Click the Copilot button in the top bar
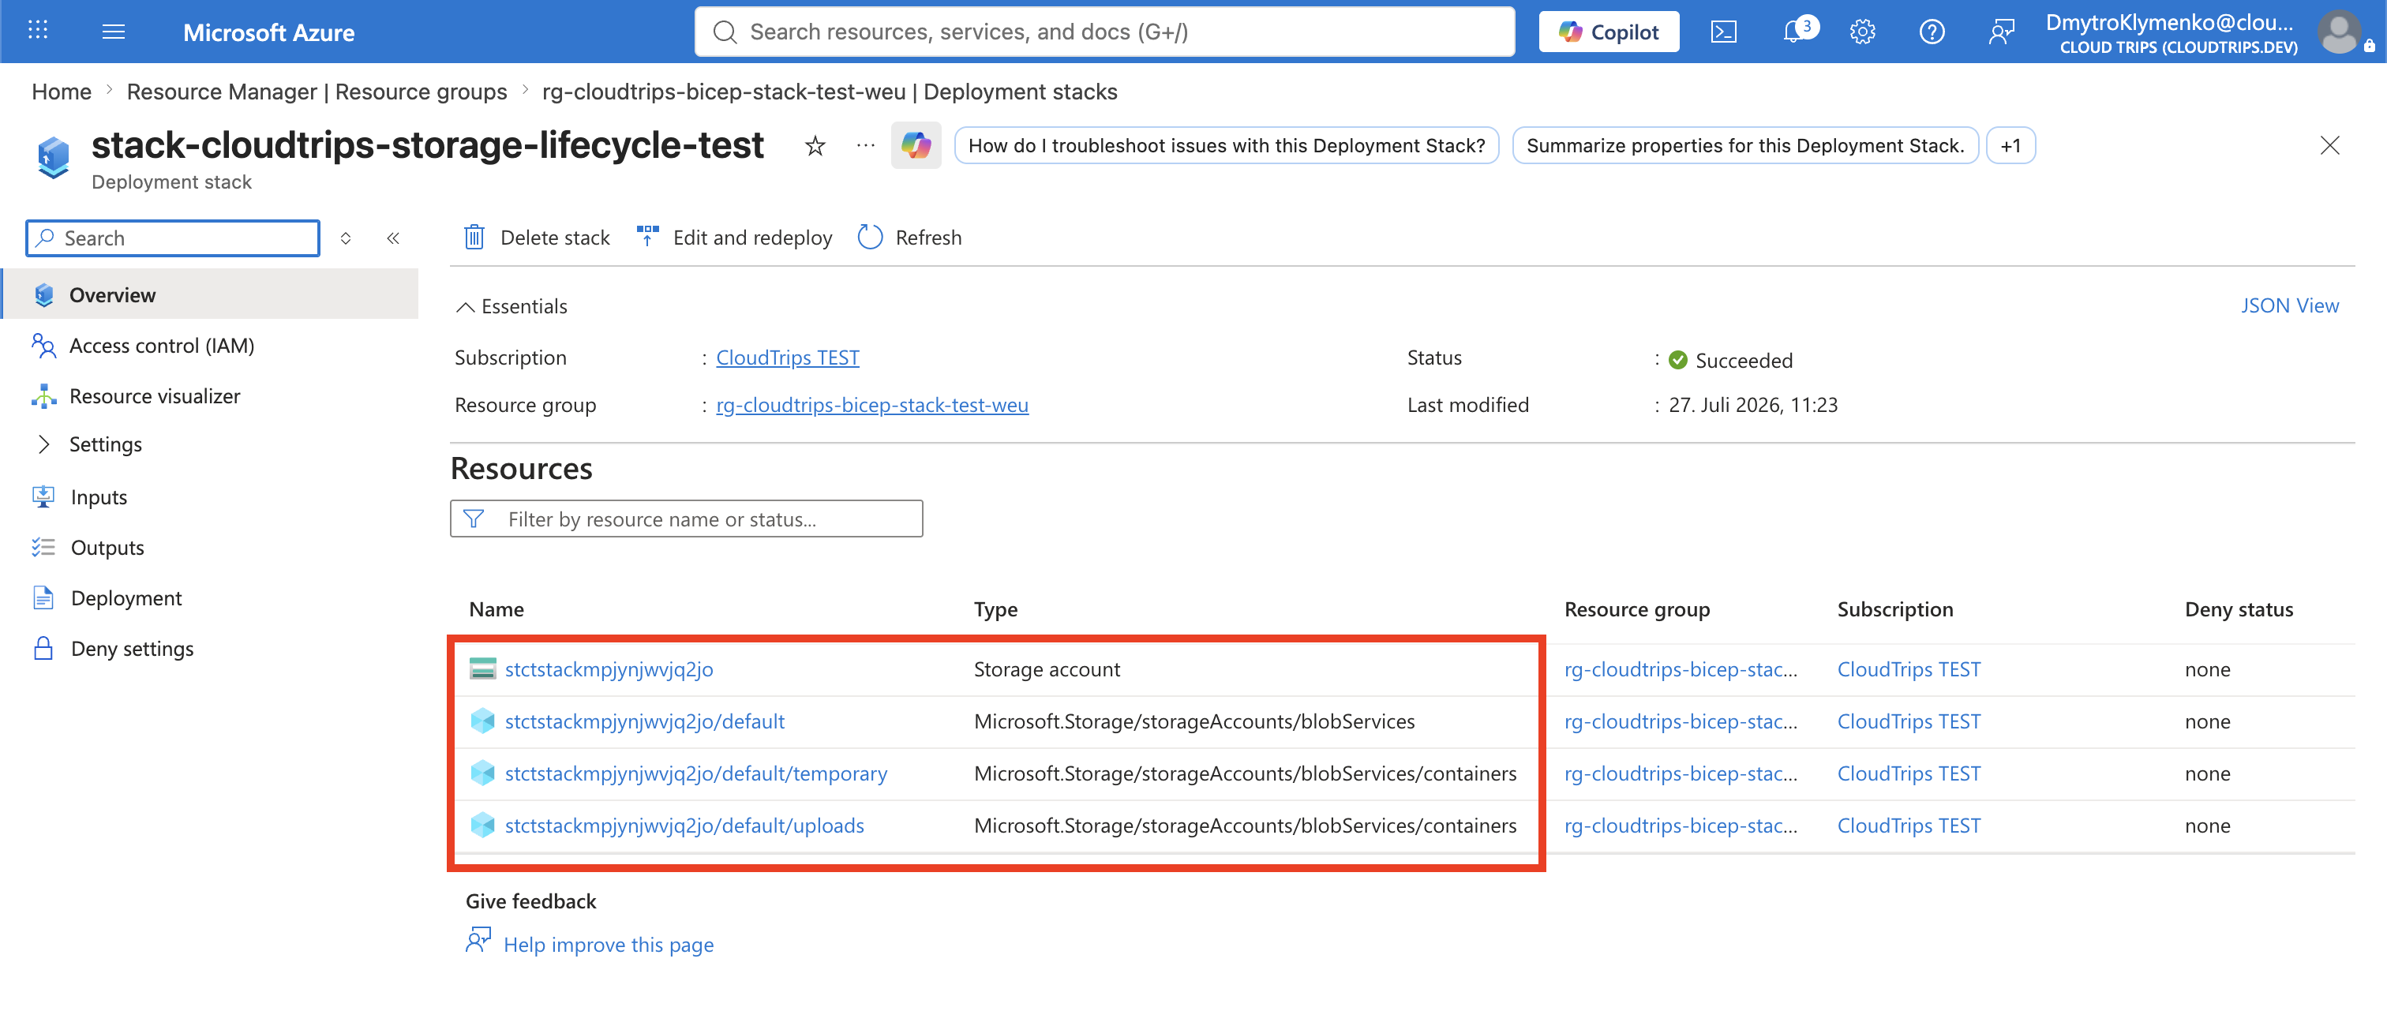Image resolution: width=2387 pixels, height=1026 pixels. [1609, 32]
